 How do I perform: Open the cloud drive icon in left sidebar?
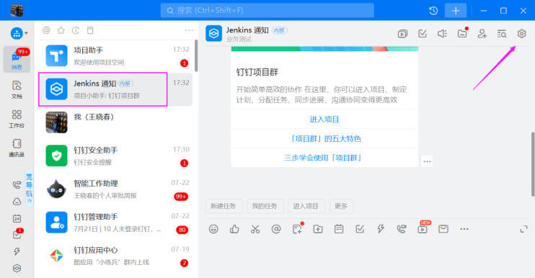tap(17, 202)
